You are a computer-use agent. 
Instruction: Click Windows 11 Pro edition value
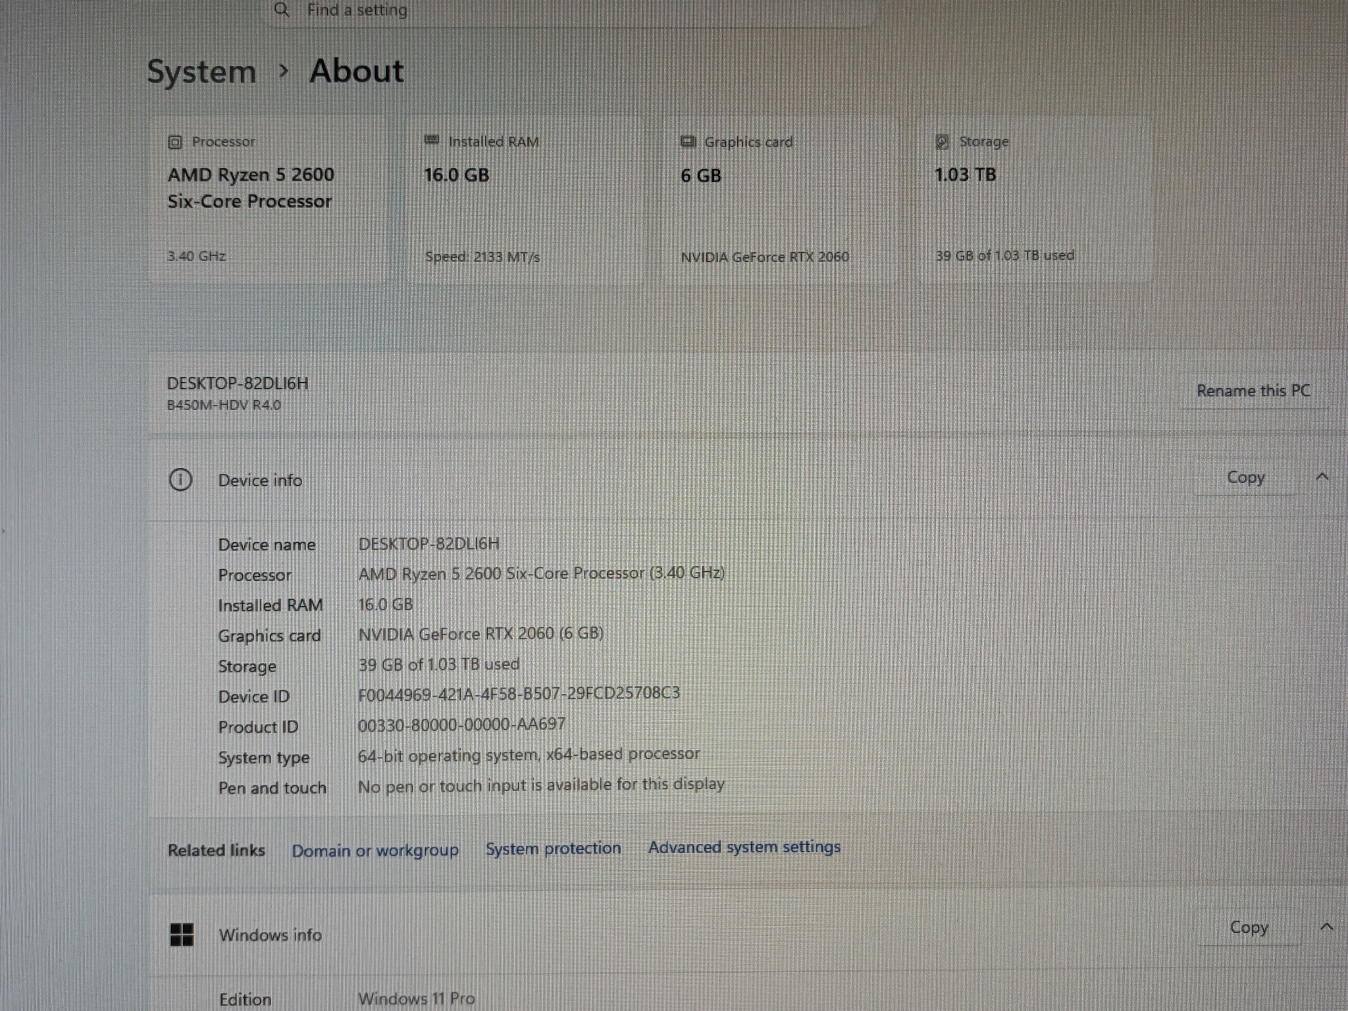tap(416, 998)
